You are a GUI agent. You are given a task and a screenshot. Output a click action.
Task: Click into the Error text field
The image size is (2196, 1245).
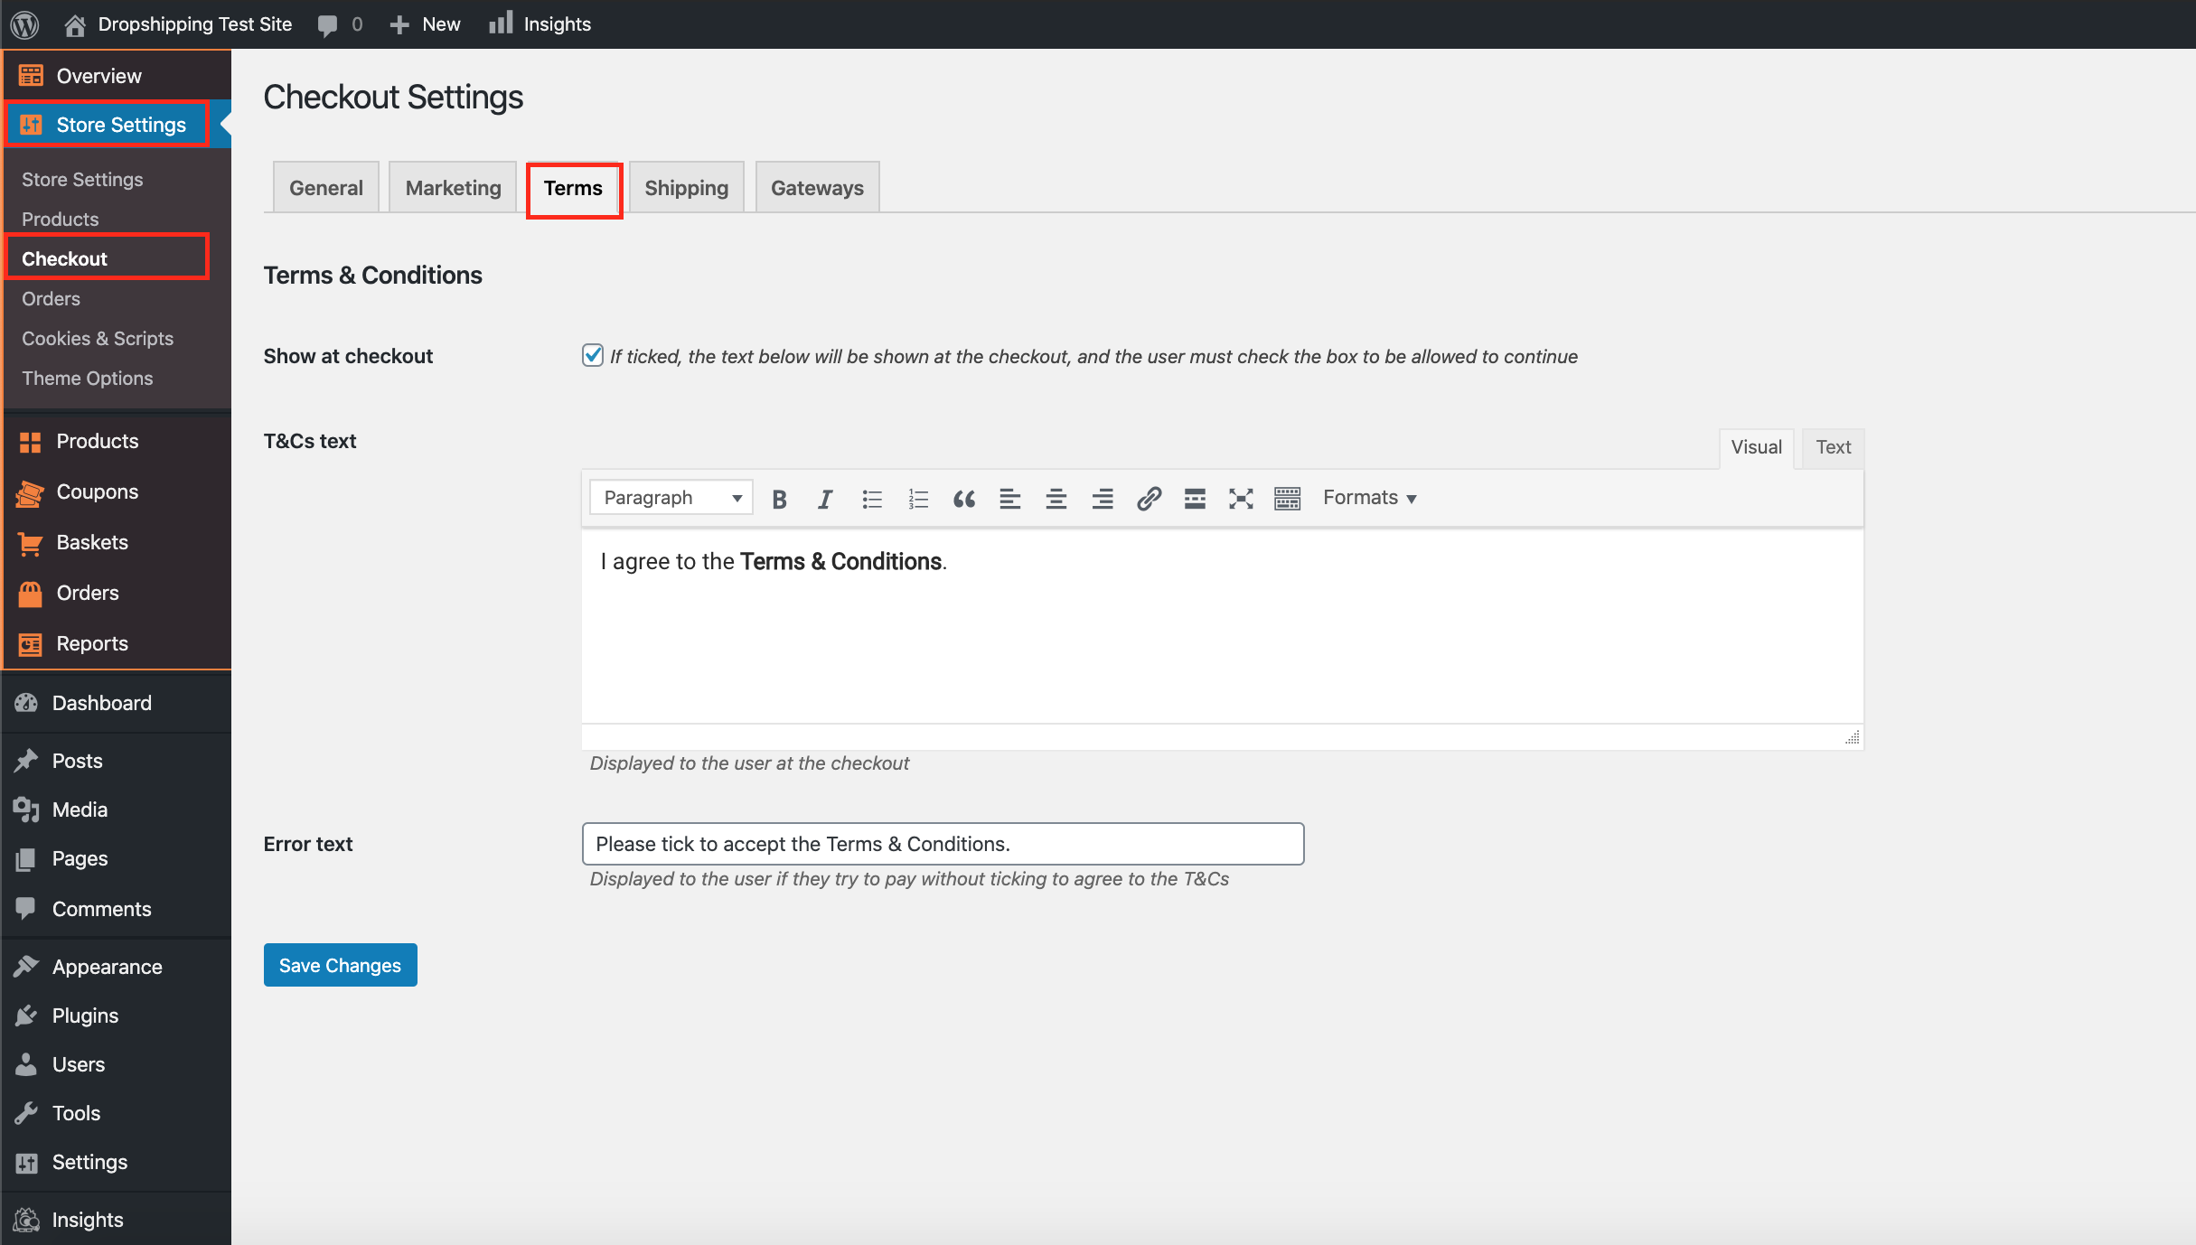[943, 844]
